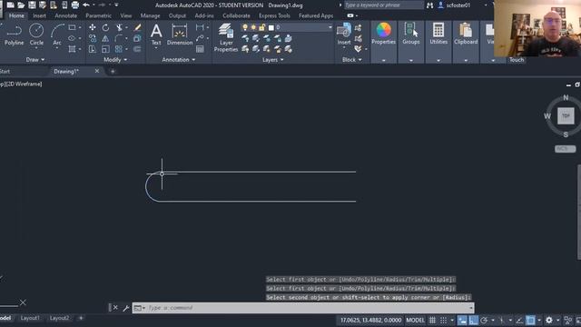Click the Insert block icon
The width and height of the screenshot is (581, 327).
pos(344,35)
